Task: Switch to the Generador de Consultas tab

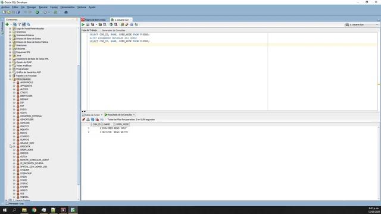Action: tap(114, 30)
